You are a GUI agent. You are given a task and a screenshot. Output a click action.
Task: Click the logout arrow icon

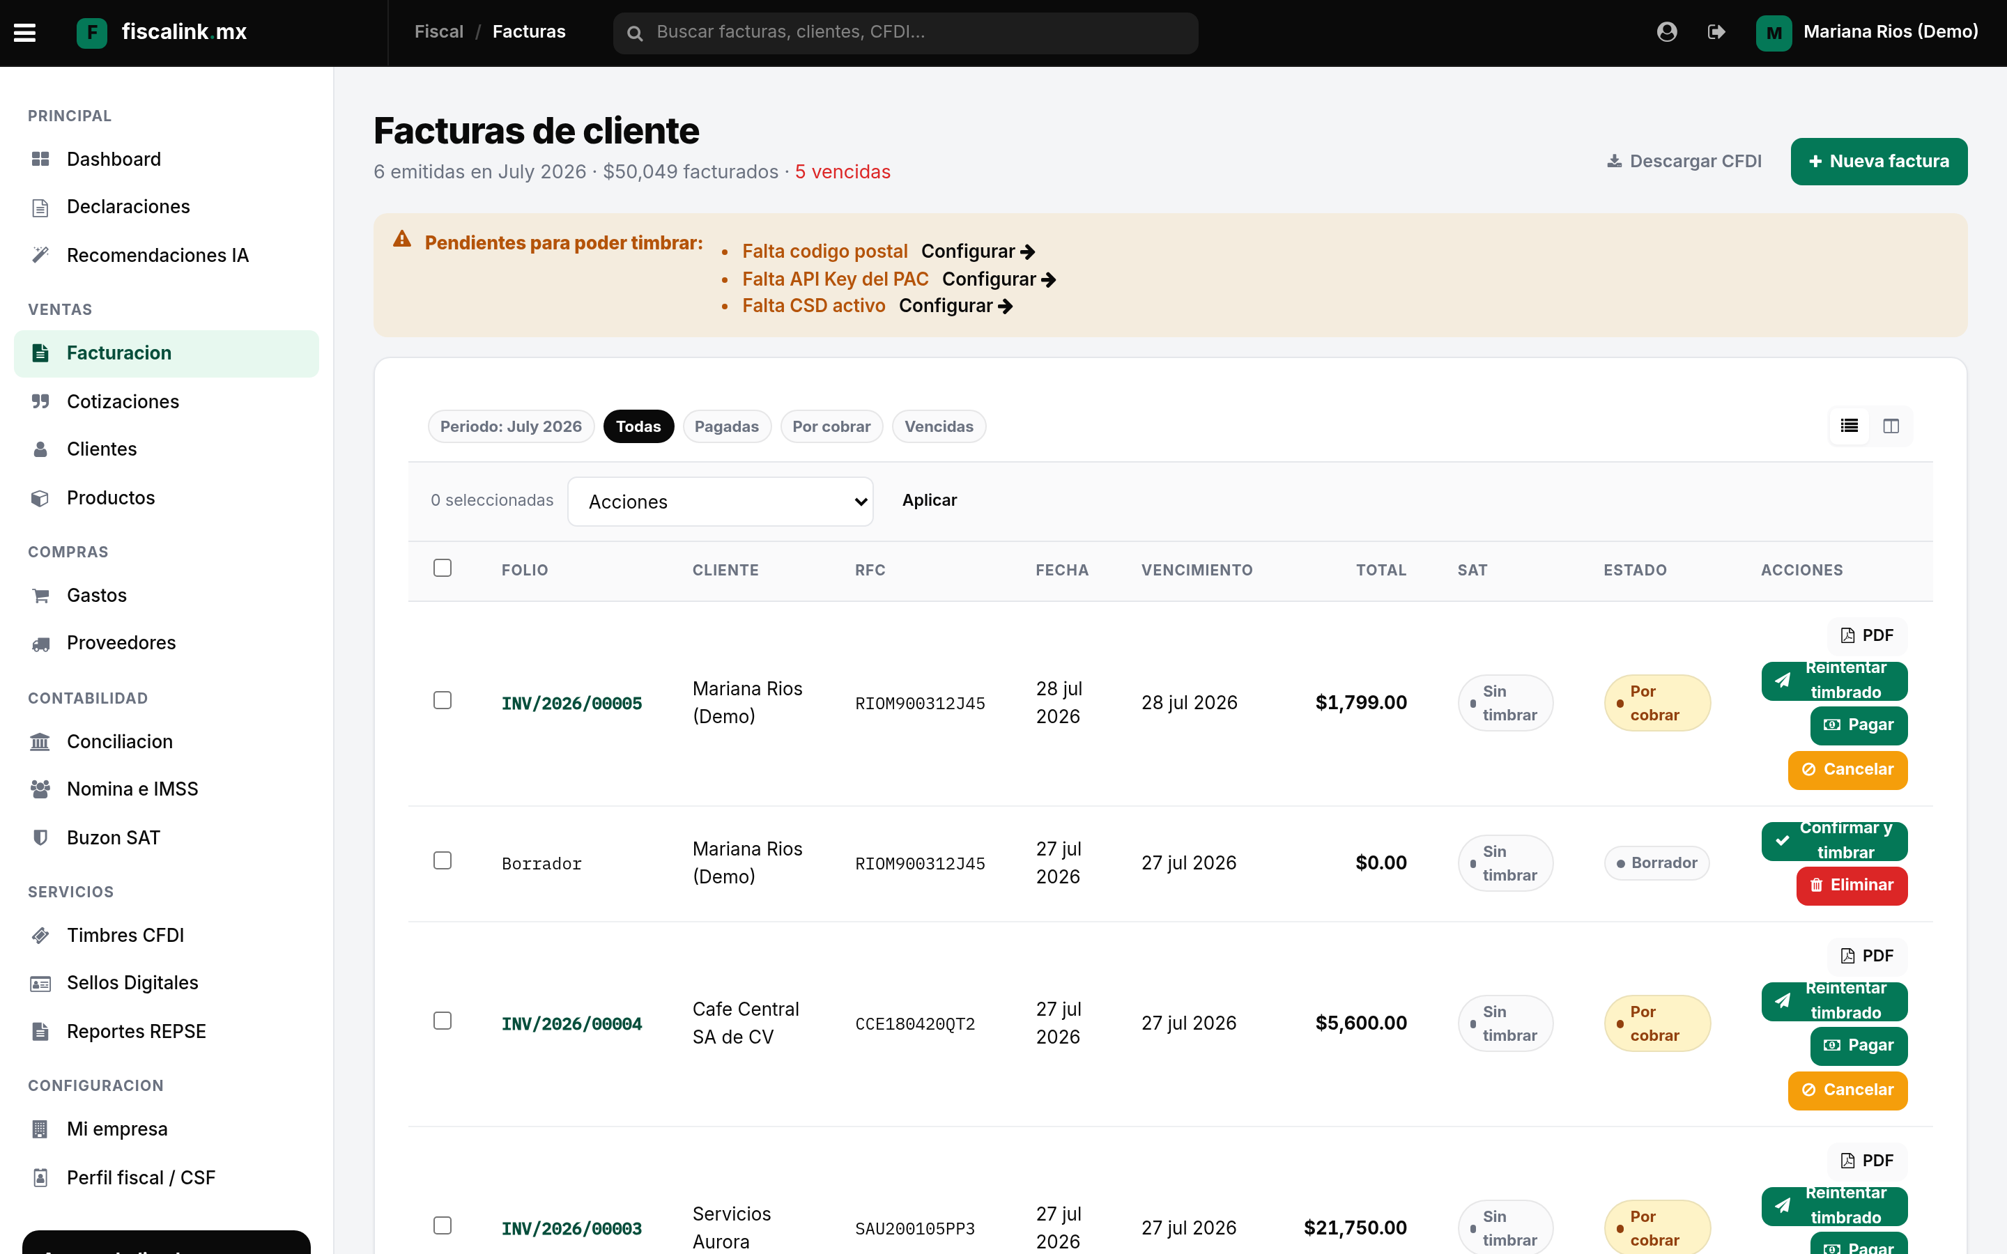(1716, 31)
